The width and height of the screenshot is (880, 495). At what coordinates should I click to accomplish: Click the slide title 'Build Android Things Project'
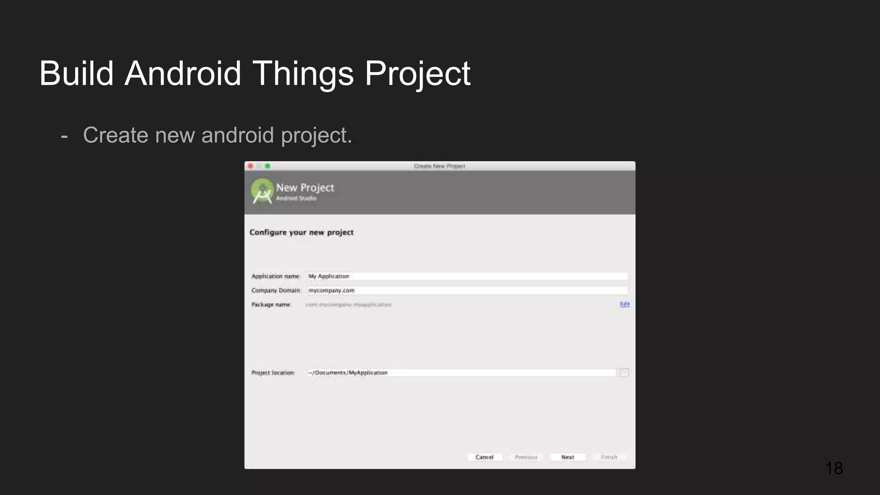tap(255, 73)
